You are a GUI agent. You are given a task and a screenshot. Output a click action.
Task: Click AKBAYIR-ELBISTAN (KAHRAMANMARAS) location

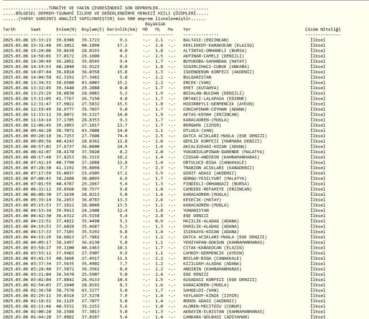(x=224, y=312)
